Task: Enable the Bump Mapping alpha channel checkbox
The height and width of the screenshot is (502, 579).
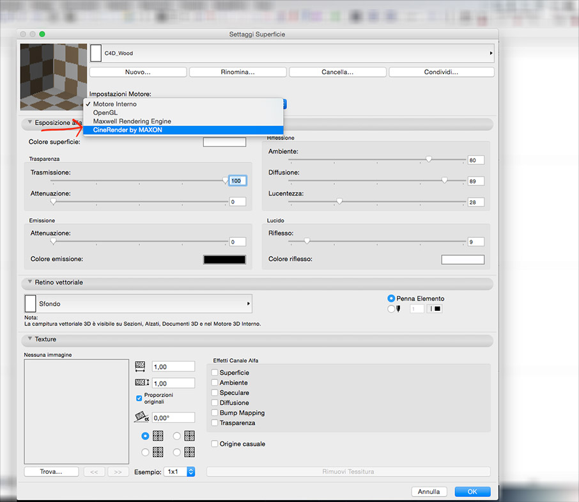Action: coord(215,413)
